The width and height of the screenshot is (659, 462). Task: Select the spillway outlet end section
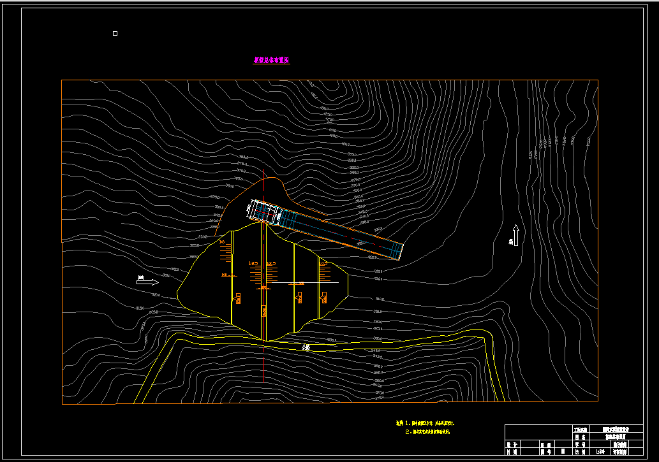396,252
